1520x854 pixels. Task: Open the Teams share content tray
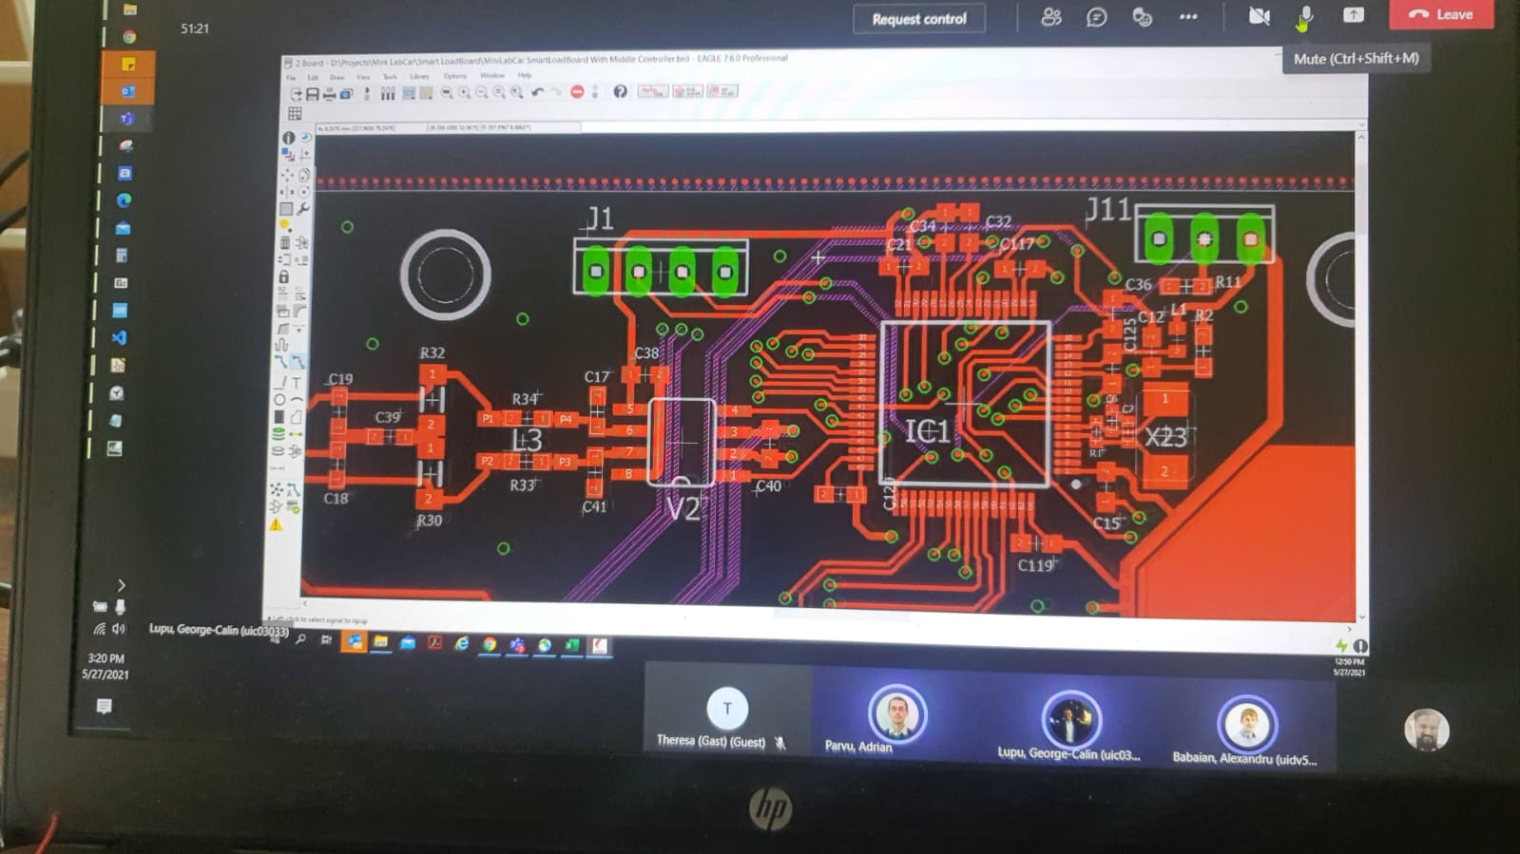point(1353,14)
